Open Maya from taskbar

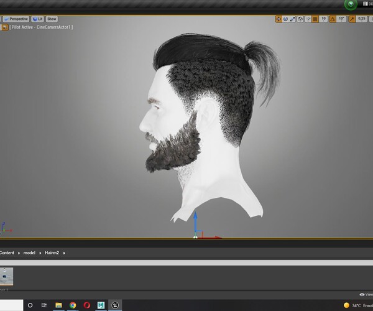click(101, 305)
